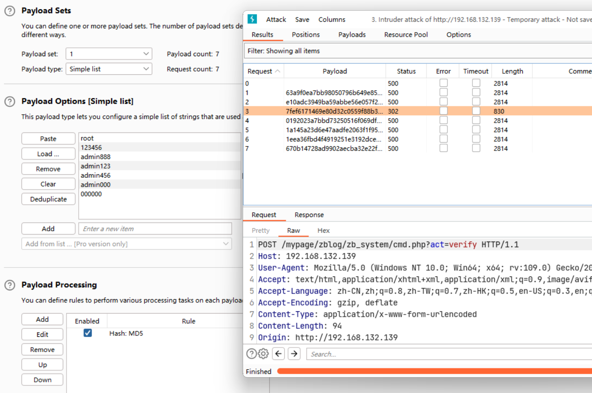Open the Columns menu
Screen dimensions: 592x393
pyautogui.click(x=331, y=20)
